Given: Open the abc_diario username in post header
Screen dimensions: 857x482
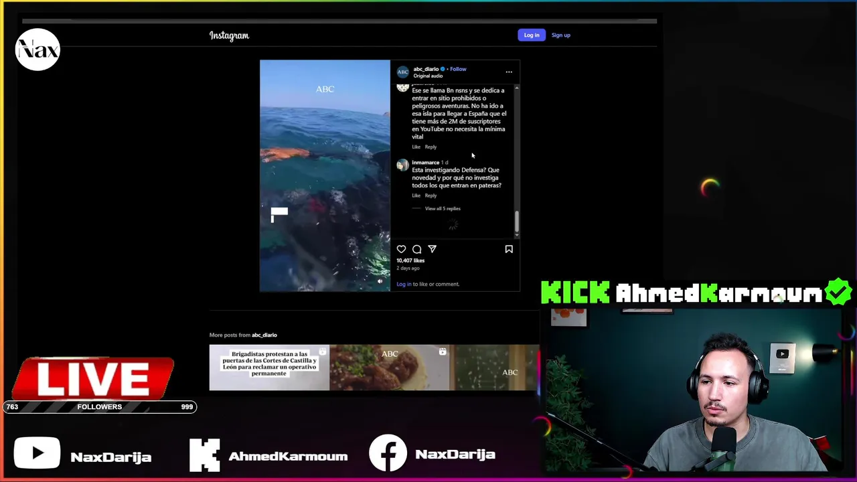Looking at the screenshot, I should pos(426,69).
